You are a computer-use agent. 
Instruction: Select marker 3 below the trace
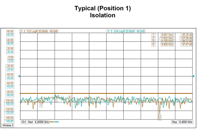[41, 105]
